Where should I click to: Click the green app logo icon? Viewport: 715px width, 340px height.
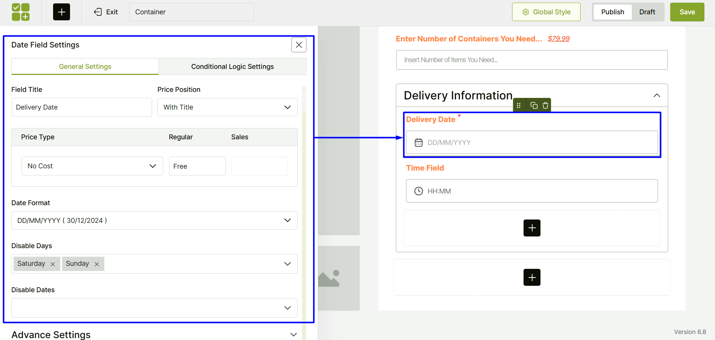pyautogui.click(x=21, y=12)
